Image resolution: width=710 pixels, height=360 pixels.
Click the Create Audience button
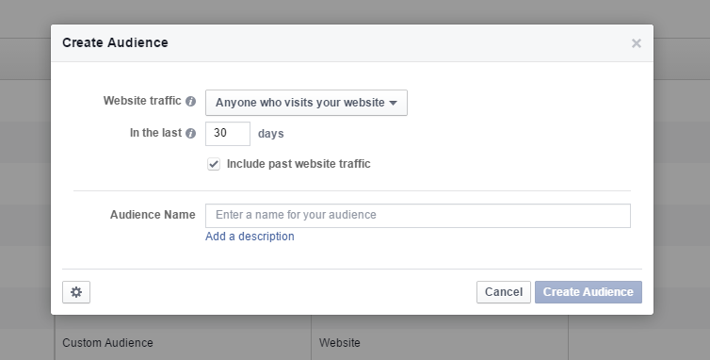pos(589,292)
